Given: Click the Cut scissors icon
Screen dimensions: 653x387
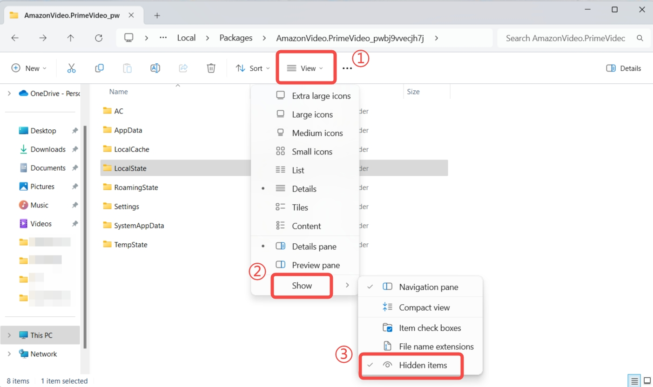Looking at the screenshot, I should tap(71, 68).
